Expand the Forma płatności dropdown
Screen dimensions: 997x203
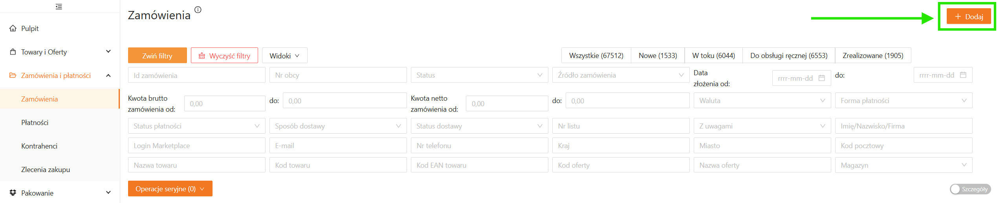903,100
